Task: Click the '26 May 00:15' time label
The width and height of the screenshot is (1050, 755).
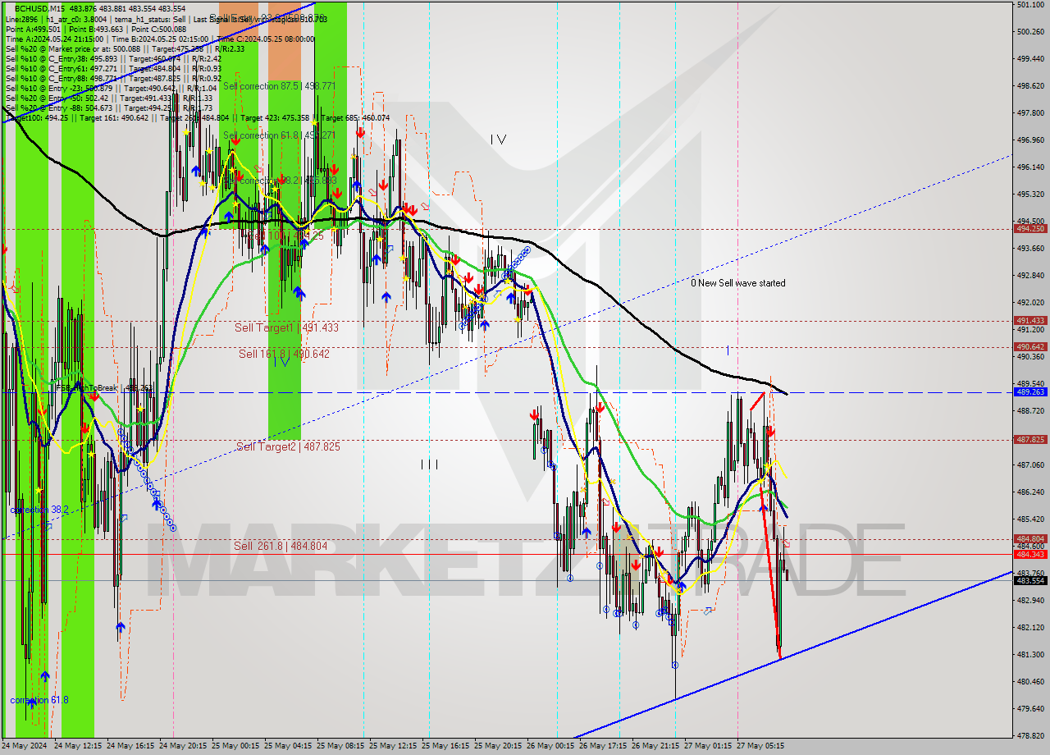Action: (550, 746)
